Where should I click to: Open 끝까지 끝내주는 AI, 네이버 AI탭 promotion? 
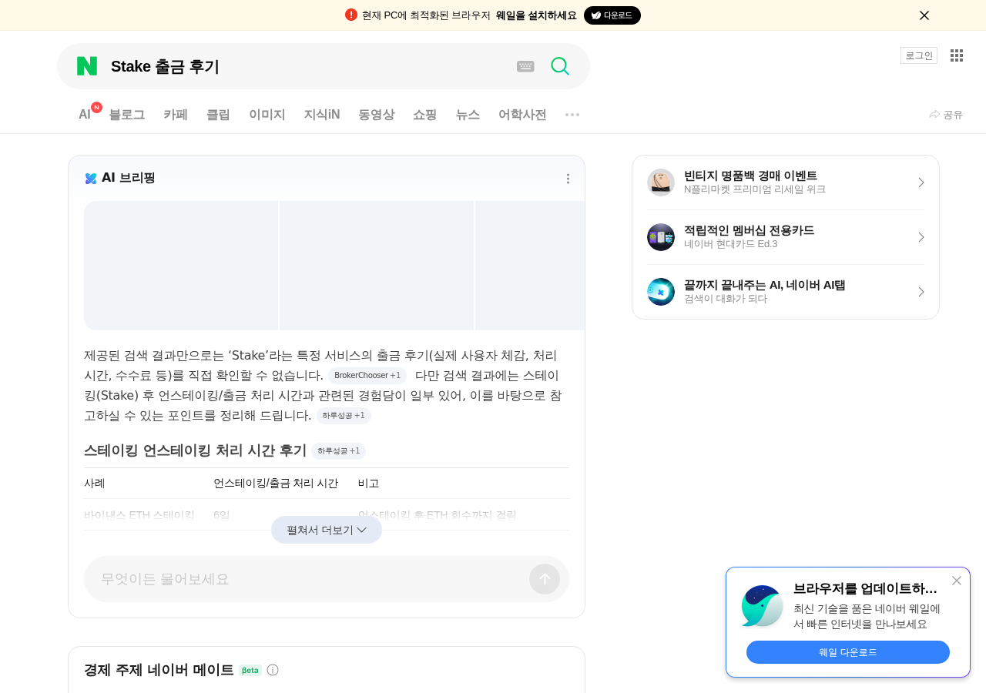tap(786, 292)
